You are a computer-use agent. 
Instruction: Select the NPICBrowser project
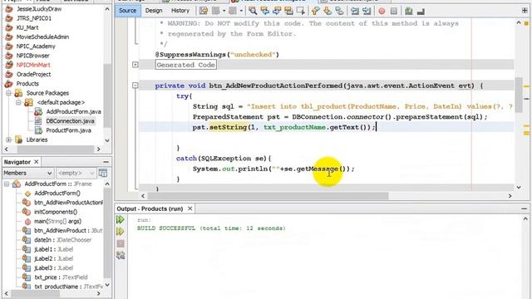33,56
